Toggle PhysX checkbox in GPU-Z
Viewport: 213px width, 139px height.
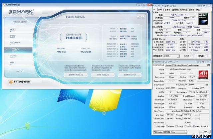tap(185, 126)
